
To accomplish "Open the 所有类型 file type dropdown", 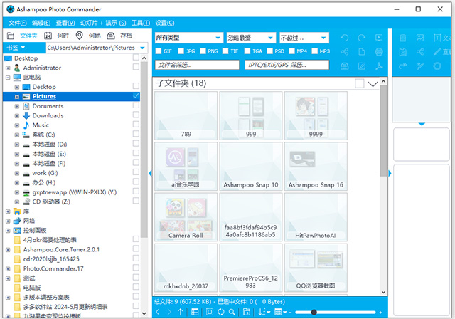I will click(189, 38).
